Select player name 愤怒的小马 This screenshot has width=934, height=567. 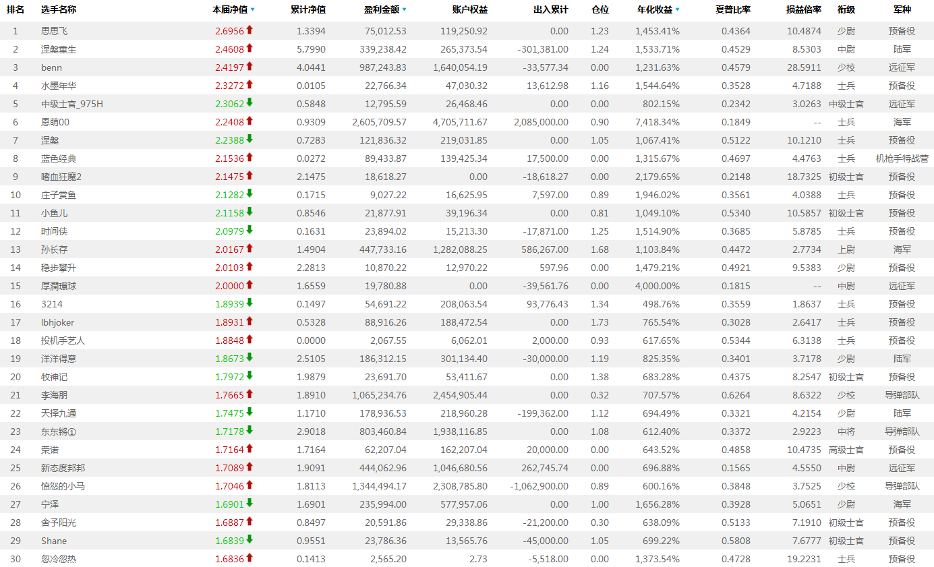coord(63,486)
